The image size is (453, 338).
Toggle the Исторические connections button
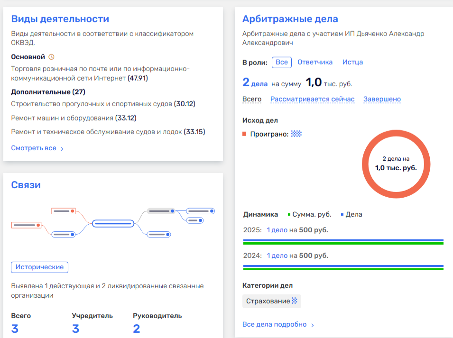point(39,267)
